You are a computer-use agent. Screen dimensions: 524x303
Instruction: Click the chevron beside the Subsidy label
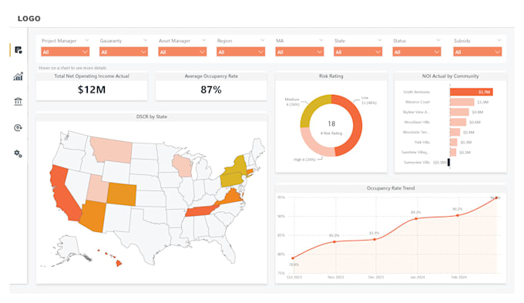(499, 40)
